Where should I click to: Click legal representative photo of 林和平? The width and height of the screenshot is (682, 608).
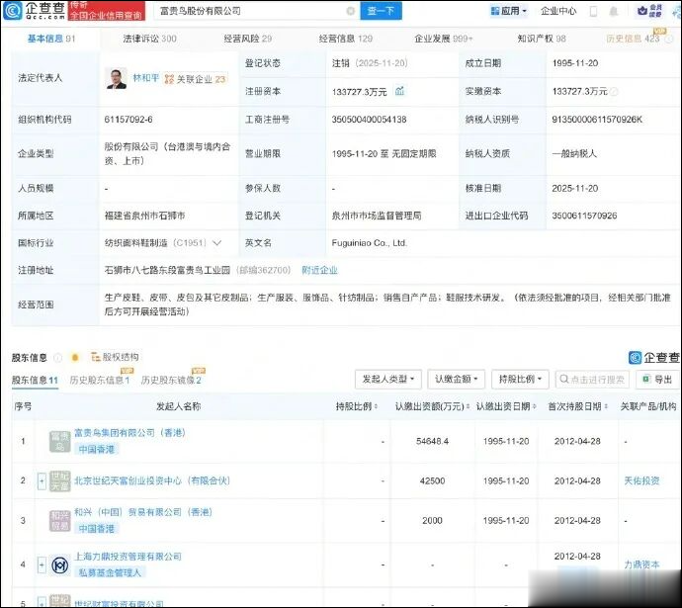pos(117,79)
